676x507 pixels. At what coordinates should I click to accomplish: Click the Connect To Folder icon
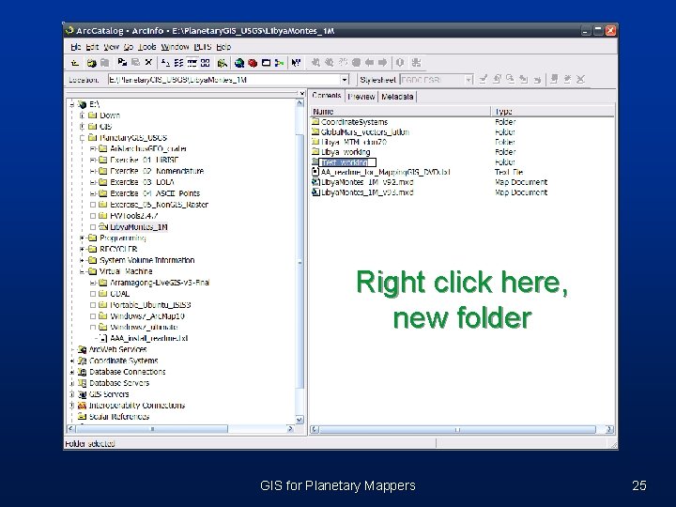coord(91,63)
